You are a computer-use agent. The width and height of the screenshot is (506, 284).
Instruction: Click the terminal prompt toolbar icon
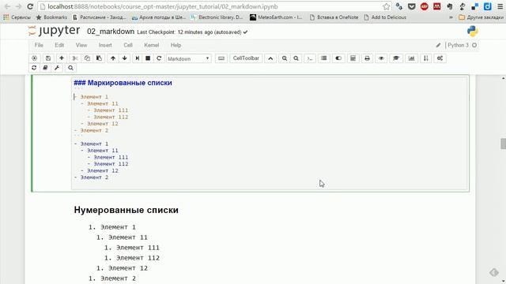pos(310,58)
